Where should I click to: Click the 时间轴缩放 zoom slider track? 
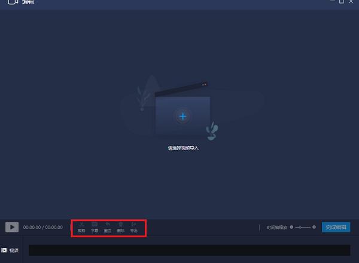point(303,227)
